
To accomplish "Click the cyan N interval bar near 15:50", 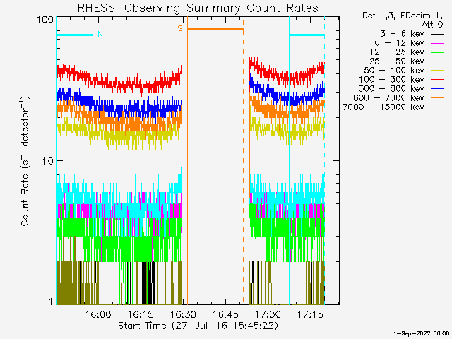I will (75, 35).
